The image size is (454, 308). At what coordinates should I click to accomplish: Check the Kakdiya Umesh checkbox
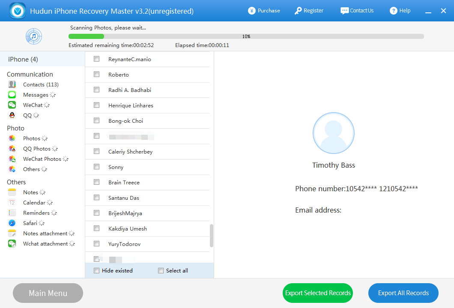97,228
